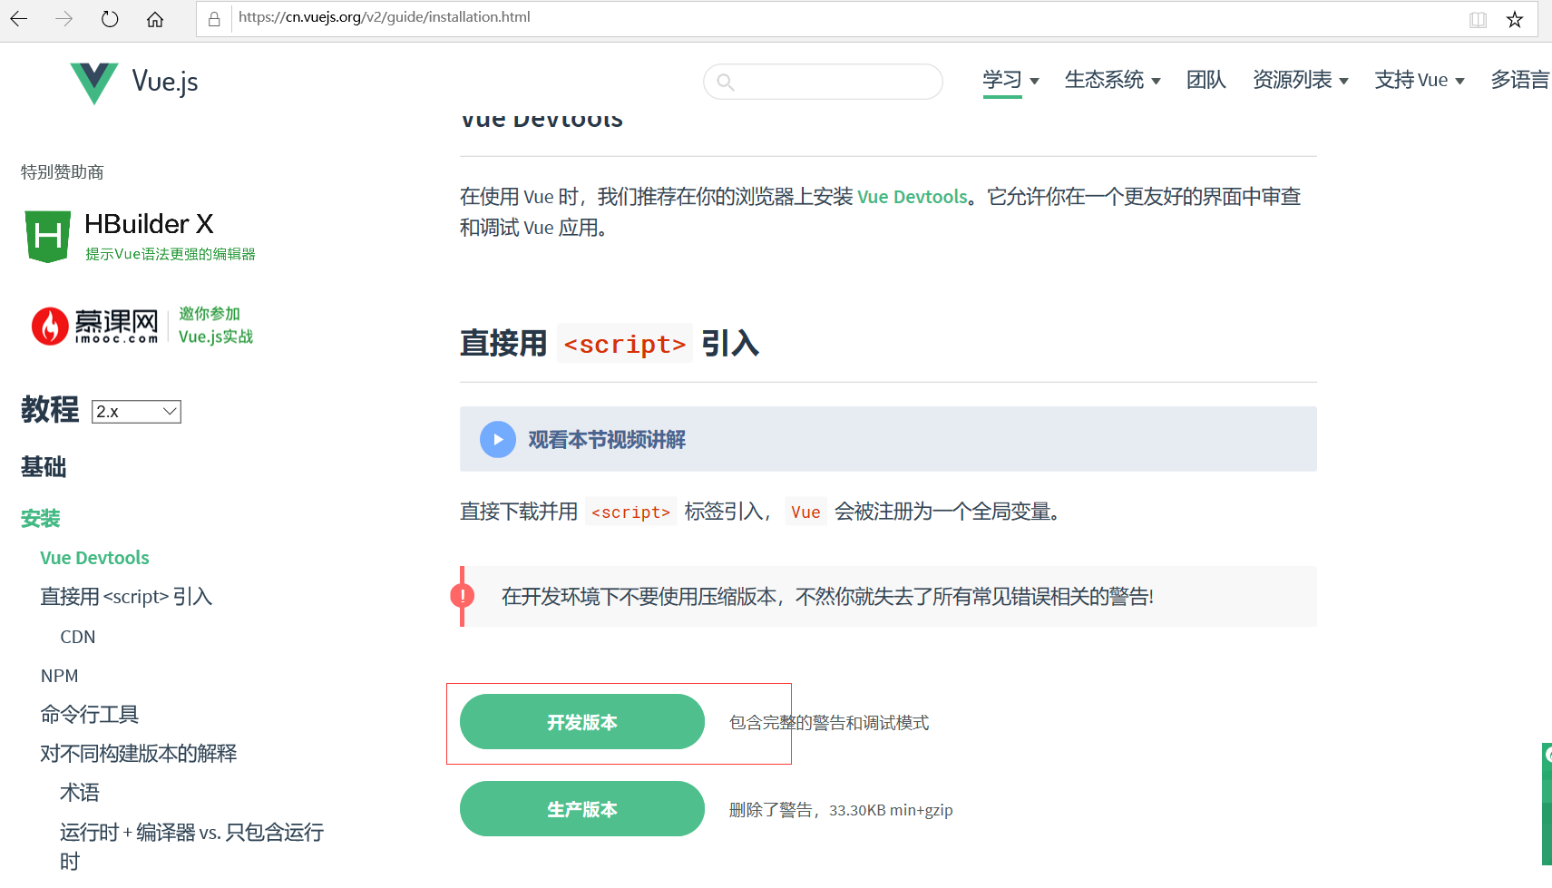This screenshot has height=888, width=1552.
Task: Open 运行时 + 编译器 vs. 只包含运行时 entry
Action: coord(191,846)
